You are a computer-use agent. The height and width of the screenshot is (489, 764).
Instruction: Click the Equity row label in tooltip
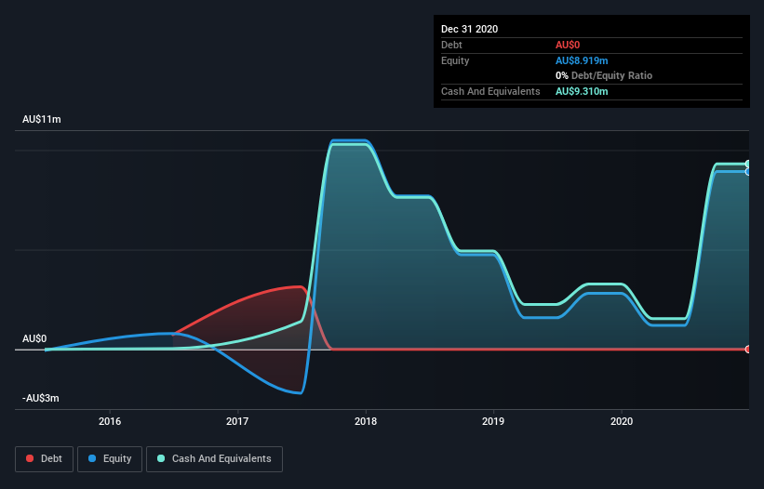[455, 60]
